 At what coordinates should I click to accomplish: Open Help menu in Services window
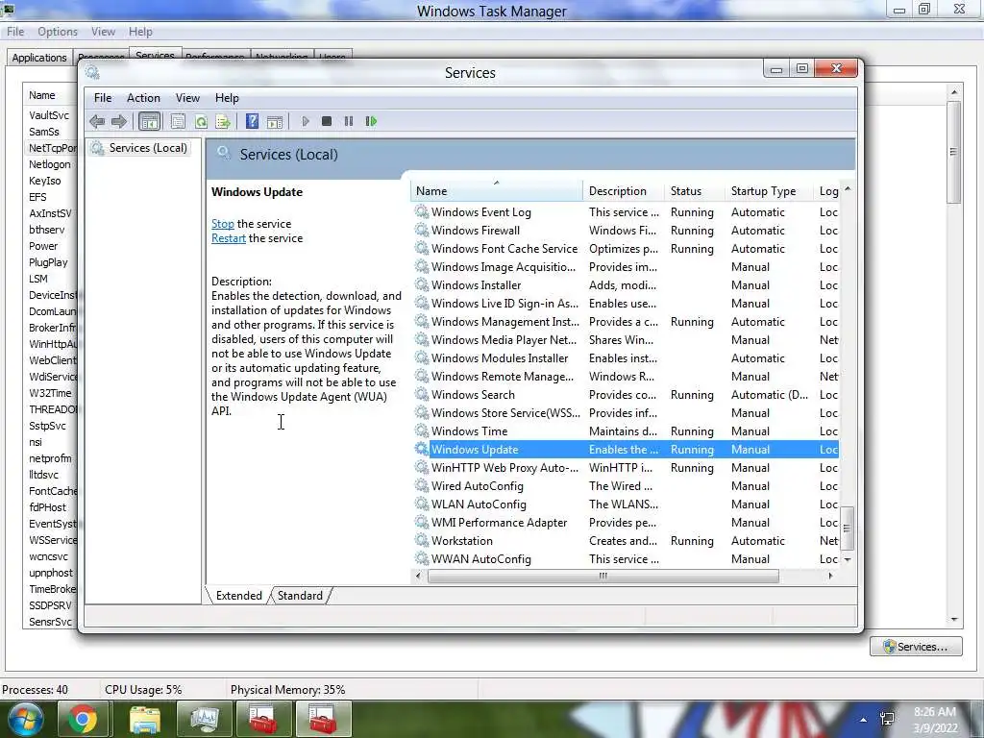click(x=227, y=98)
